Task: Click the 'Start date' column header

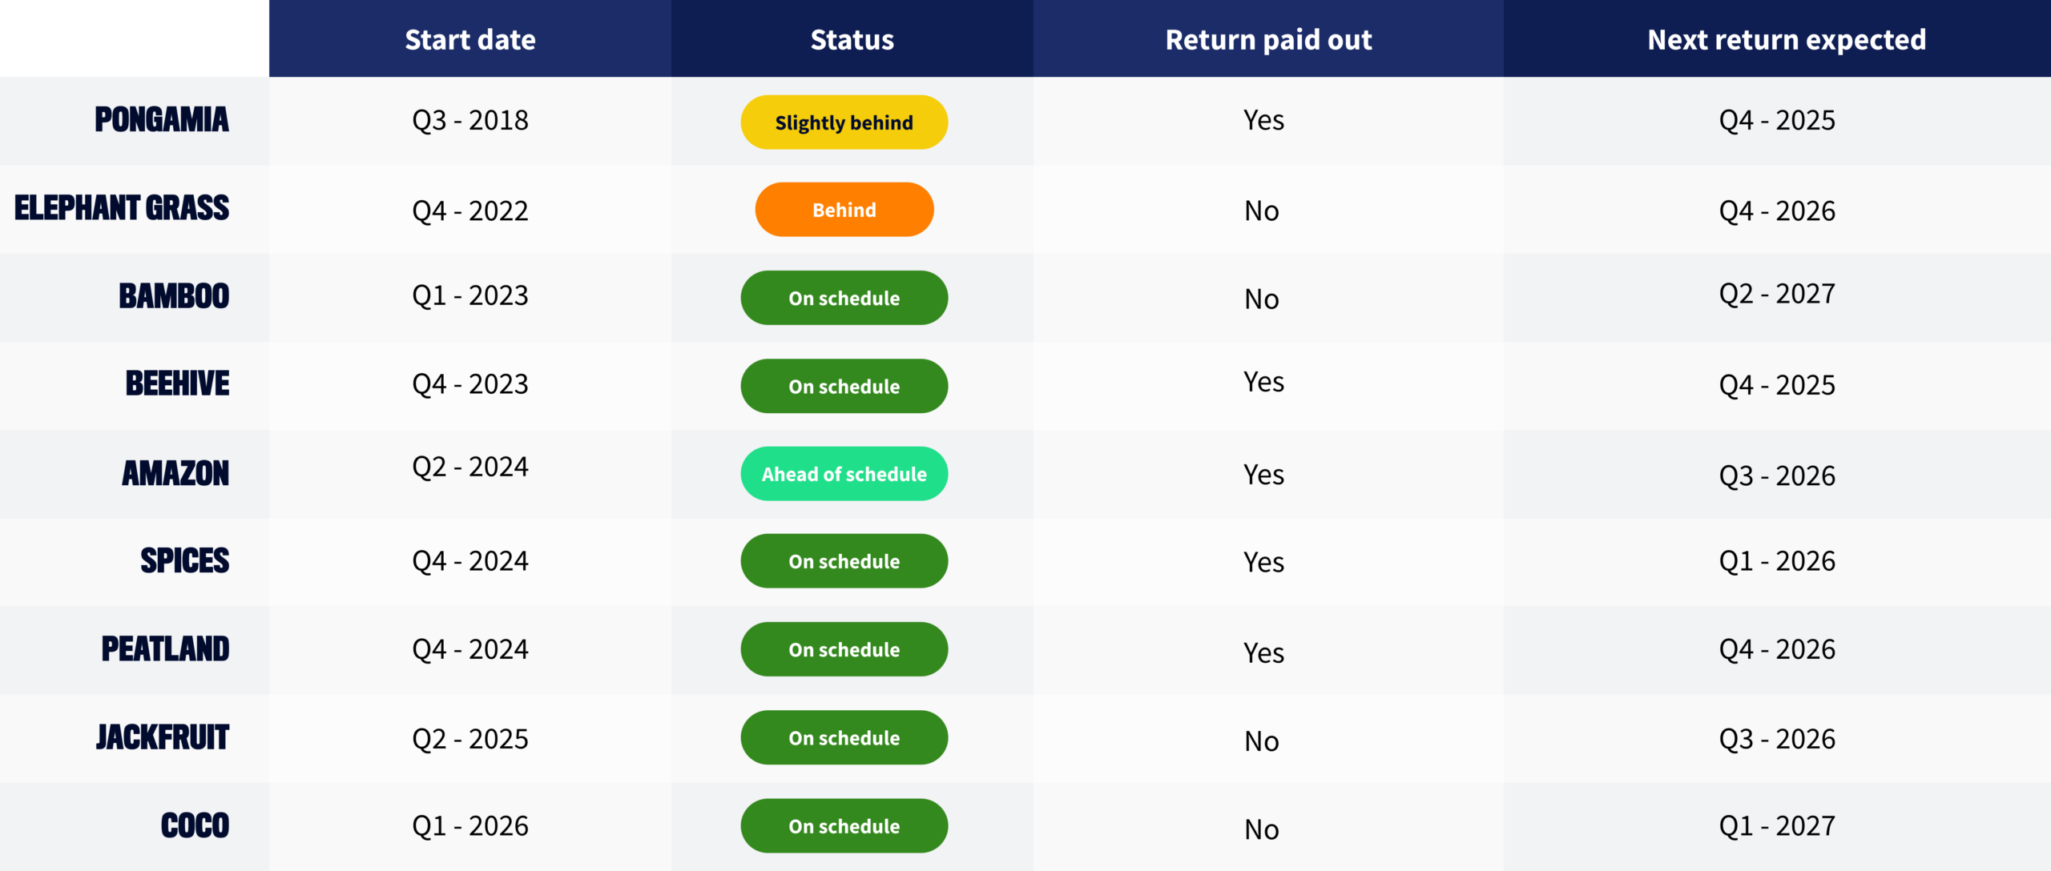Action: (470, 39)
